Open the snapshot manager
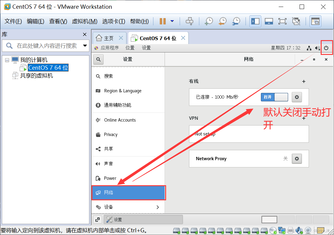334x235 pixels. (236, 21)
